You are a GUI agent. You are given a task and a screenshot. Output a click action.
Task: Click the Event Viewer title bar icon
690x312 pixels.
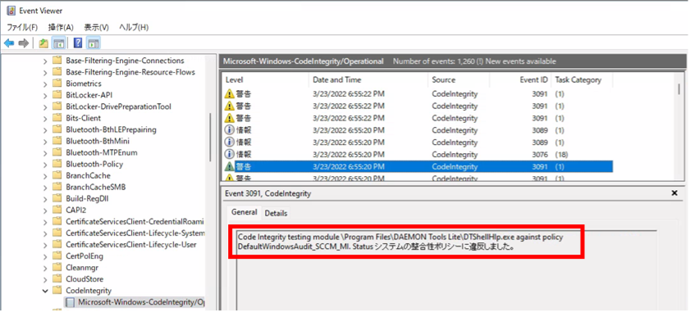(x=11, y=11)
